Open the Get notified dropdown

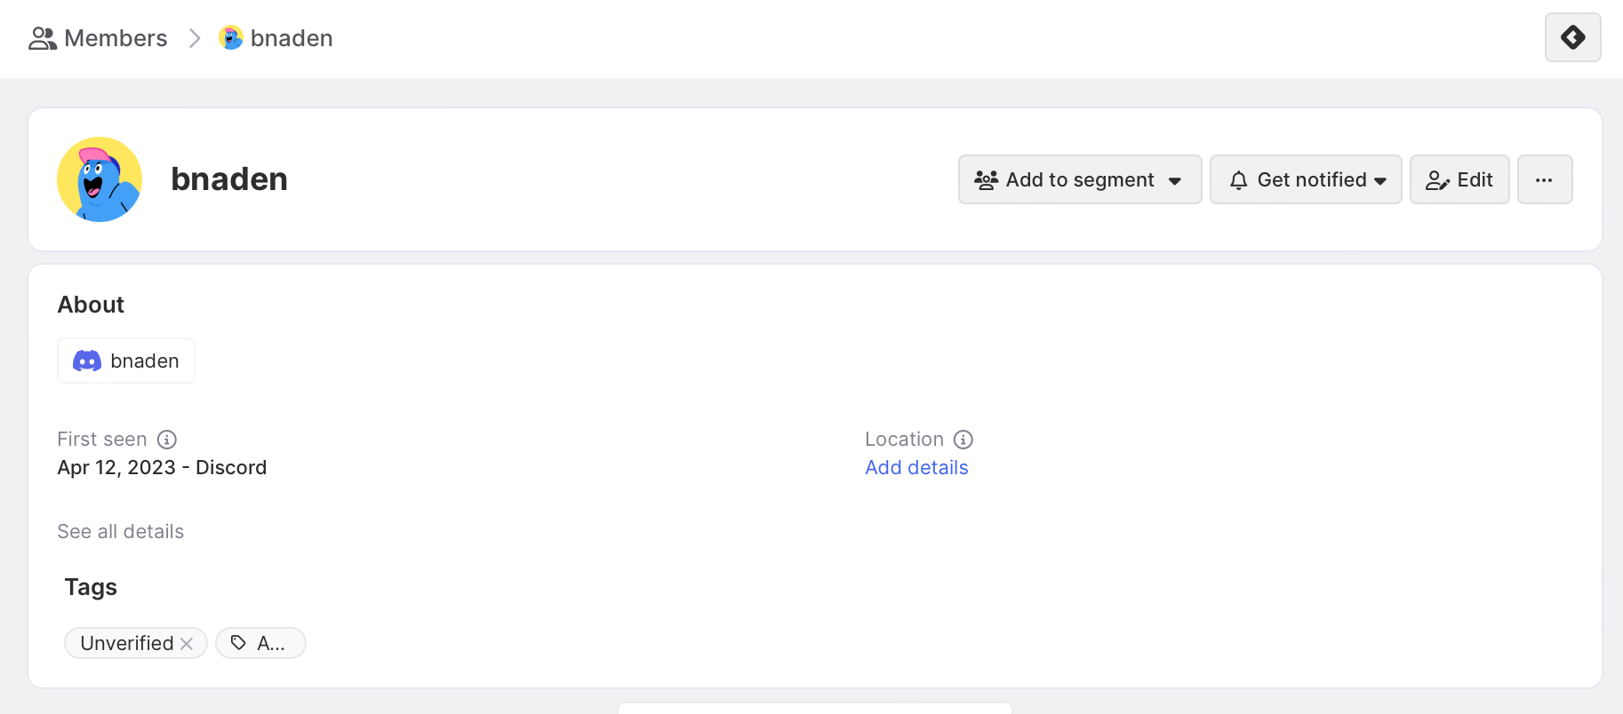(1305, 179)
